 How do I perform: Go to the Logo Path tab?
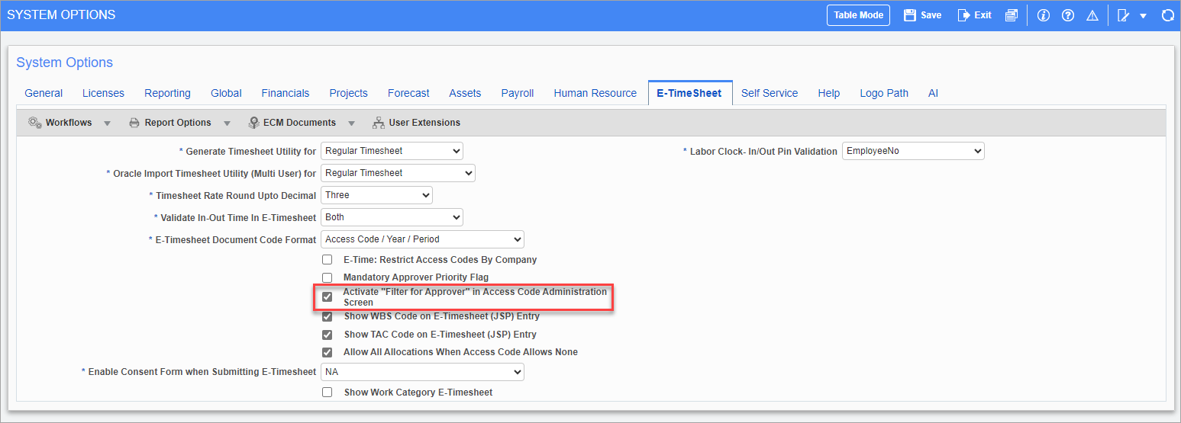coord(884,93)
